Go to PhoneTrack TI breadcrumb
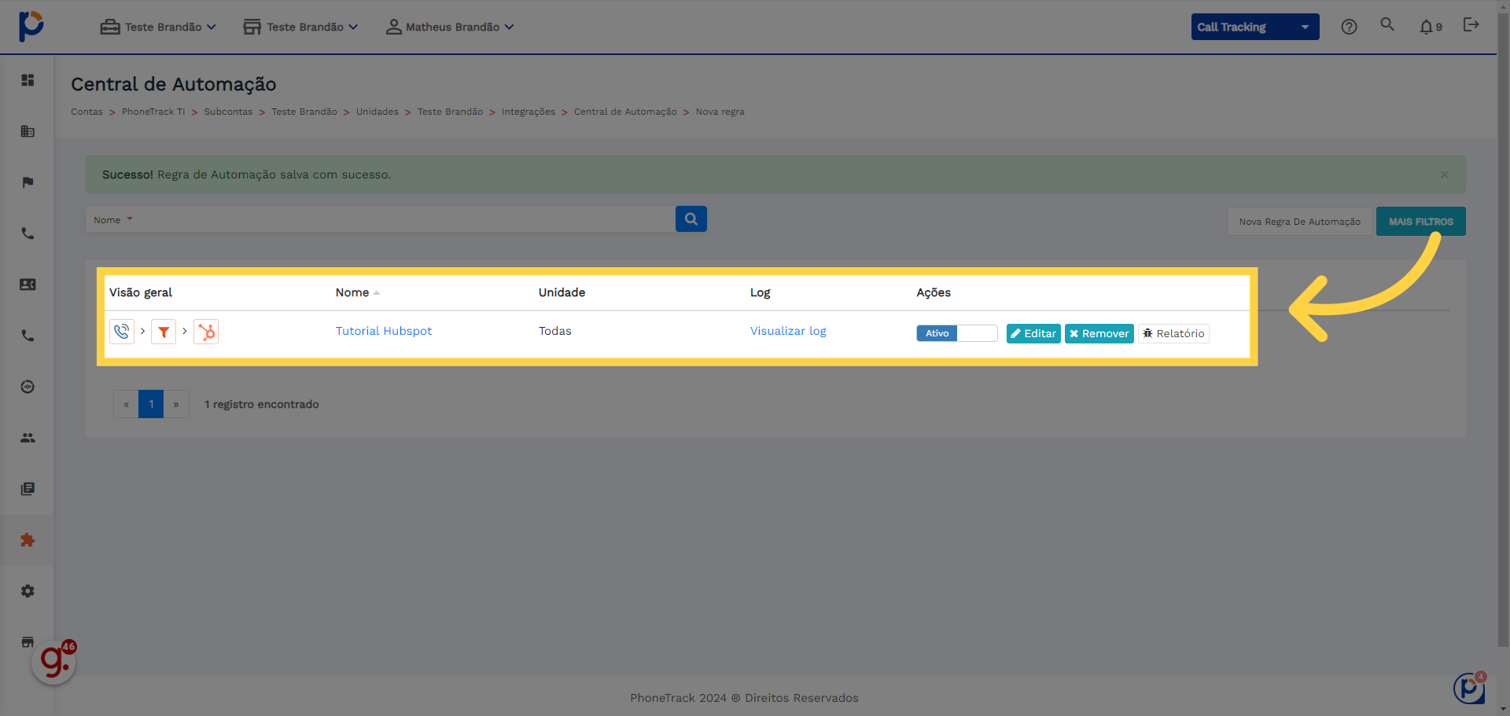 pos(153,112)
